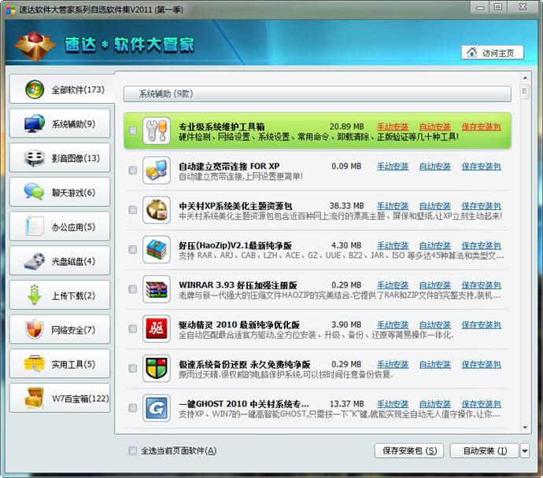
Task: Select the 全部软件(173) category tab
Action: [61, 90]
